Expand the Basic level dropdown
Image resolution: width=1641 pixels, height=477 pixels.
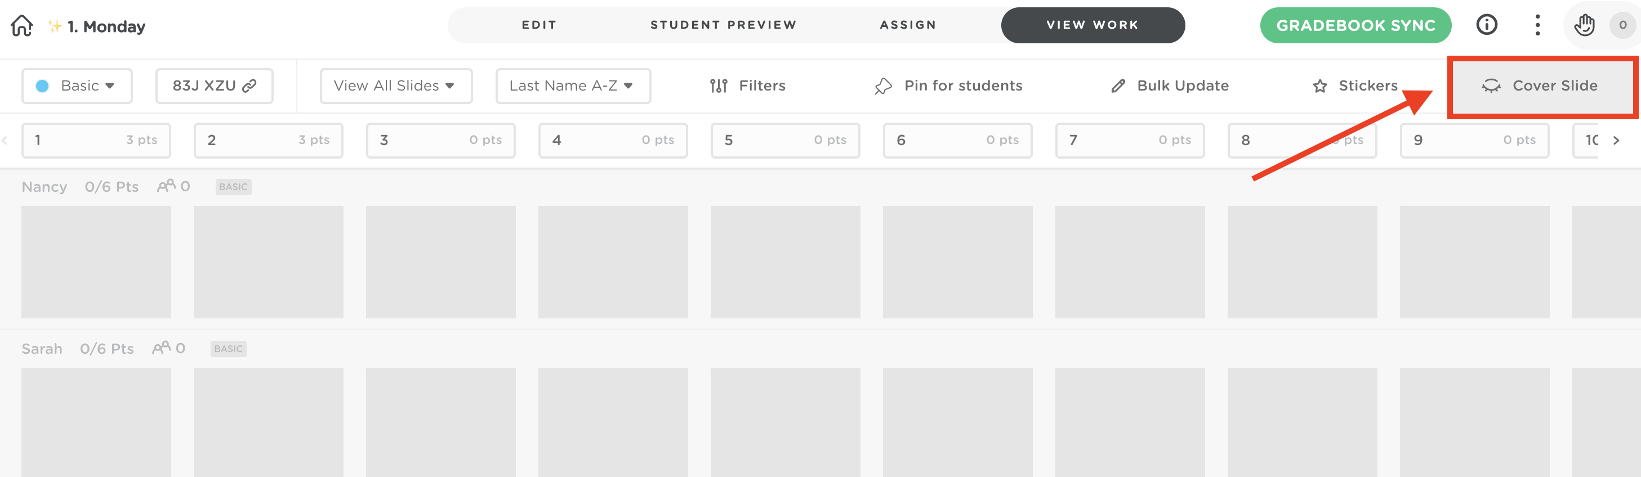click(x=77, y=86)
